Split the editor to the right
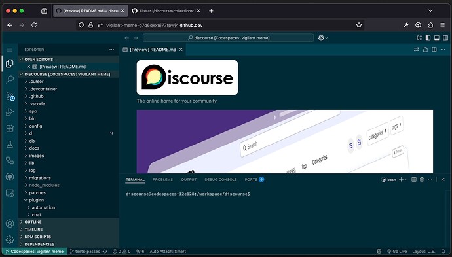 click(434, 50)
